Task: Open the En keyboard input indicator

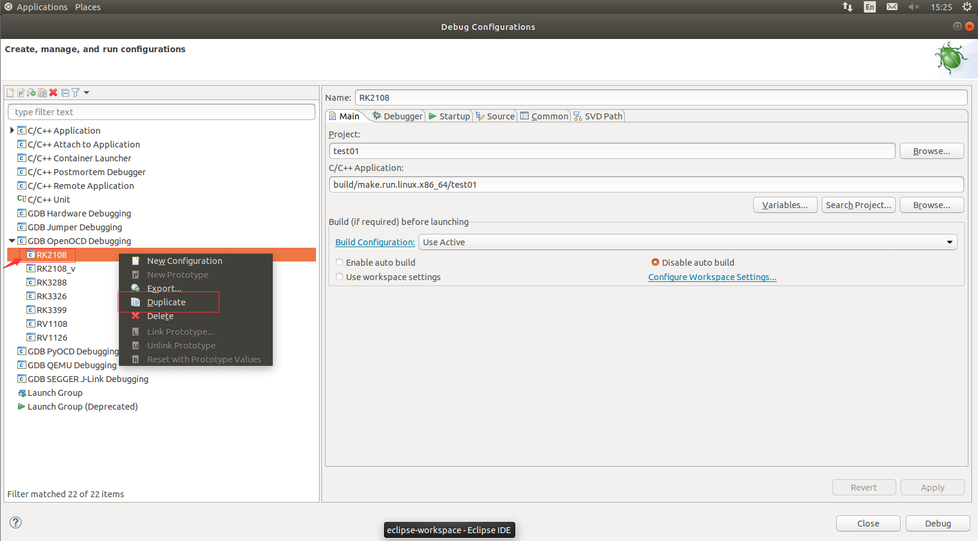Action: [870, 7]
